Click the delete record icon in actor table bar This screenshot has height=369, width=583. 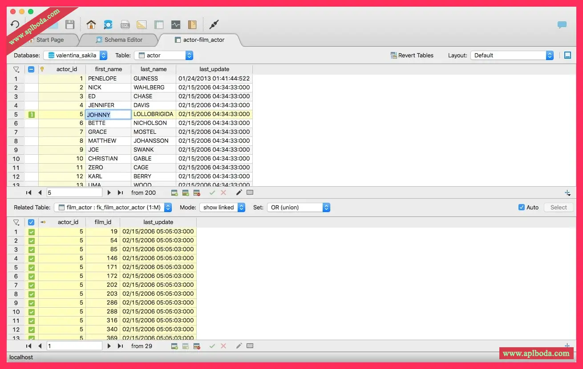(x=197, y=193)
